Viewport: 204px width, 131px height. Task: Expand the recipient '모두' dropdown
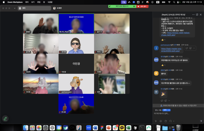166,110
